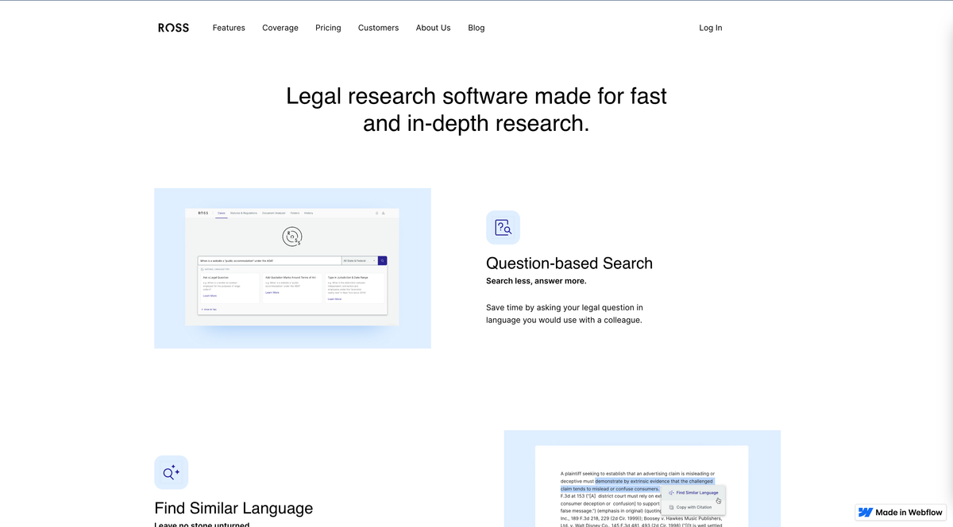Click the 'Save time by asking' description paragraph
Viewport: 953px width, 527px height.
click(x=565, y=314)
